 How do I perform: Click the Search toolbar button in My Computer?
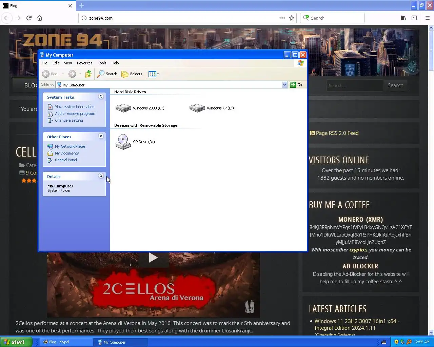(x=107, y=74)
